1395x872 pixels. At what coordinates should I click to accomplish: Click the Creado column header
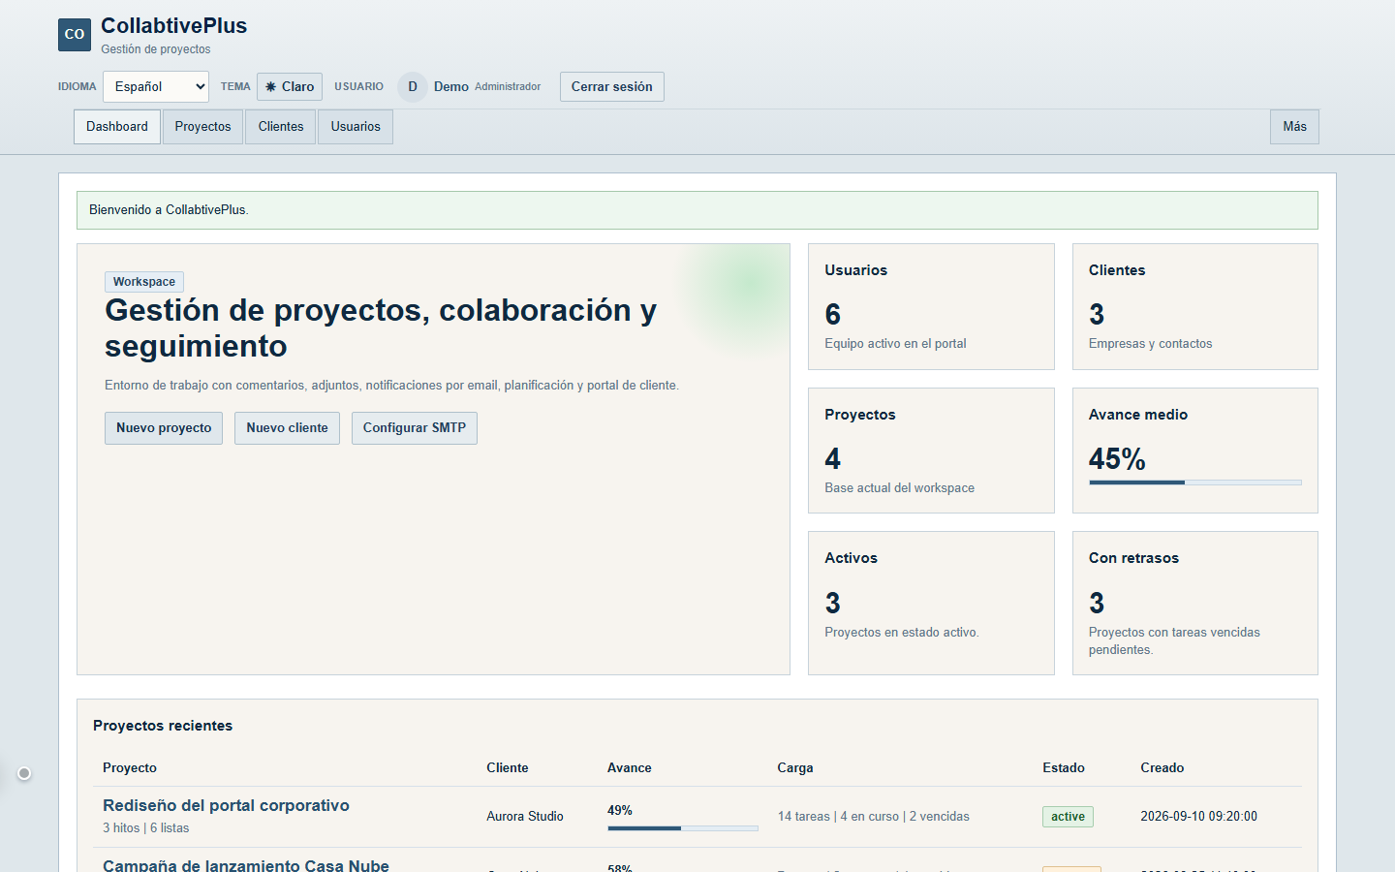click(1162, 767)
